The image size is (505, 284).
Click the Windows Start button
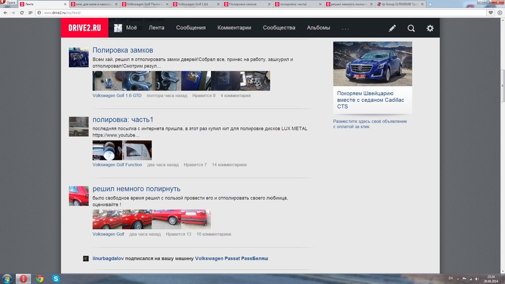(7, 279)
